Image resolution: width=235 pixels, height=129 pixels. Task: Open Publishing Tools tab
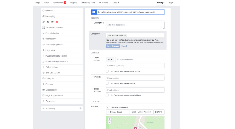(x=88, y=3)
